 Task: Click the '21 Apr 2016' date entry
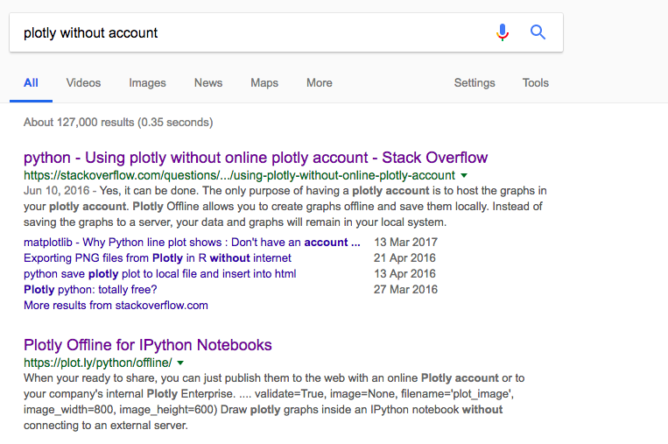(x=404, y=257)
